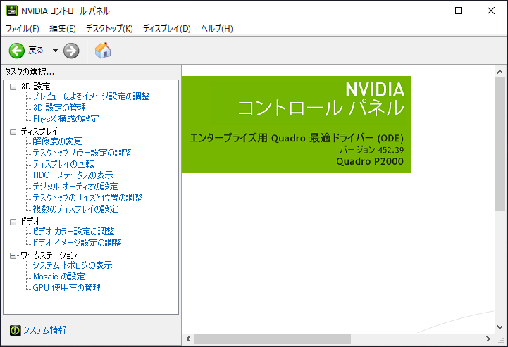The height and width of the screenshot is (347, 508).
Task: Select GPU 使用率の管理
Action: [x=67, y=288]
